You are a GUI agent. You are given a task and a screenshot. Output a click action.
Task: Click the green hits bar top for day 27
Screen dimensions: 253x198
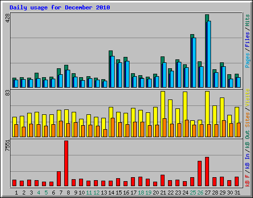tap(207, 17)
